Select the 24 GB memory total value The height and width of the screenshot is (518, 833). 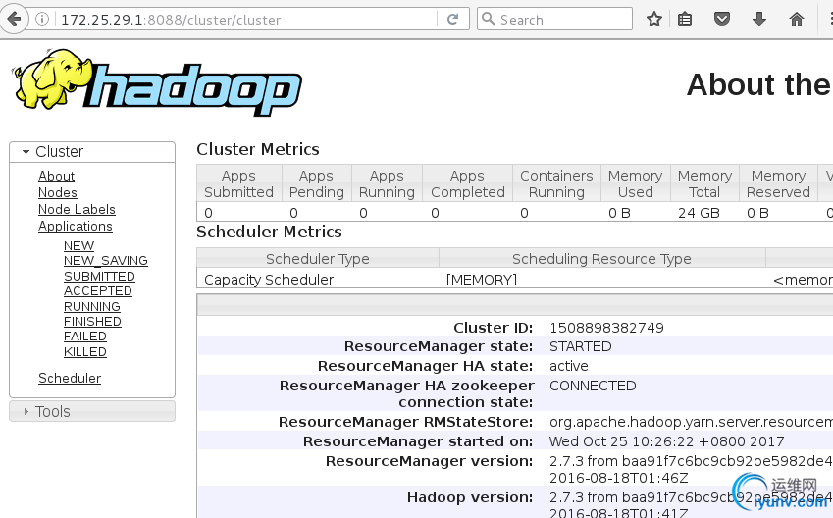click(x=699, y=213)
